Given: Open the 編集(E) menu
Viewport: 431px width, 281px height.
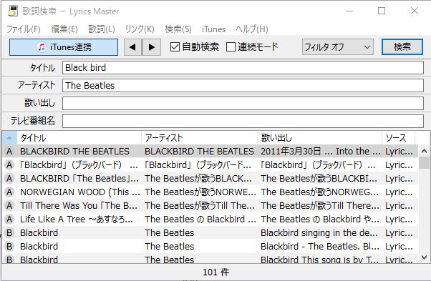Looking at the screenshot, I should [x=64, y=29].
